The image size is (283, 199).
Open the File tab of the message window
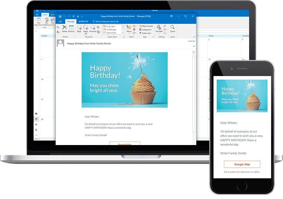(x=60, y=21)
